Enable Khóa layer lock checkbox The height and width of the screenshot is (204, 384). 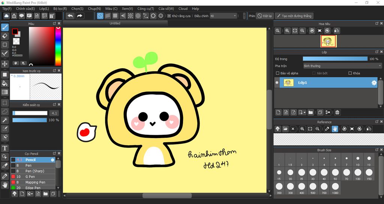[x=350, y=73]
